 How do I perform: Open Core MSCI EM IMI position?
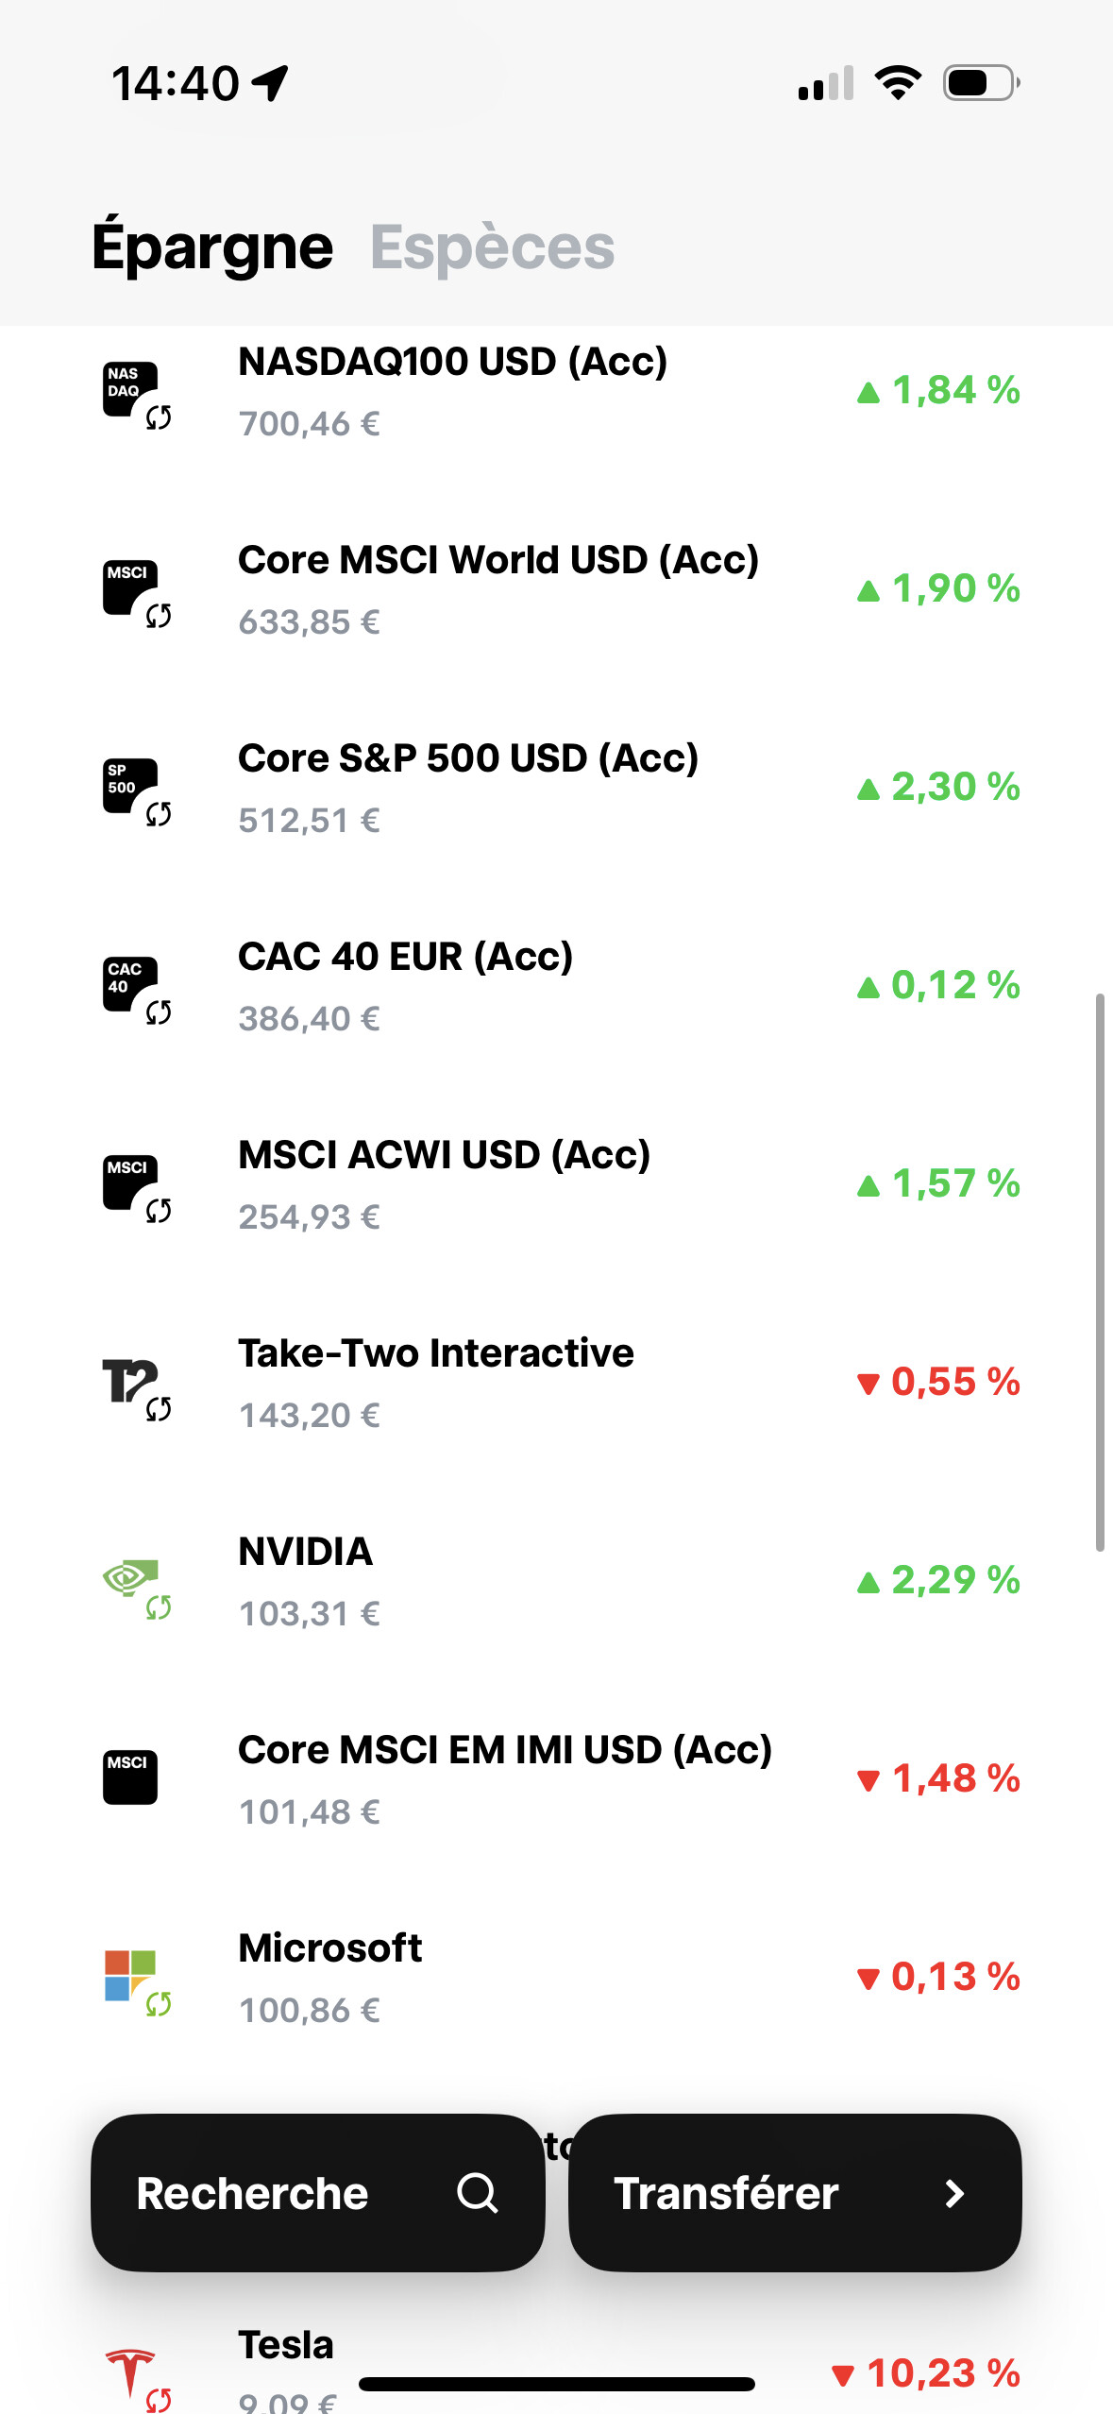pyautogui.click(x=504, y=1779)
